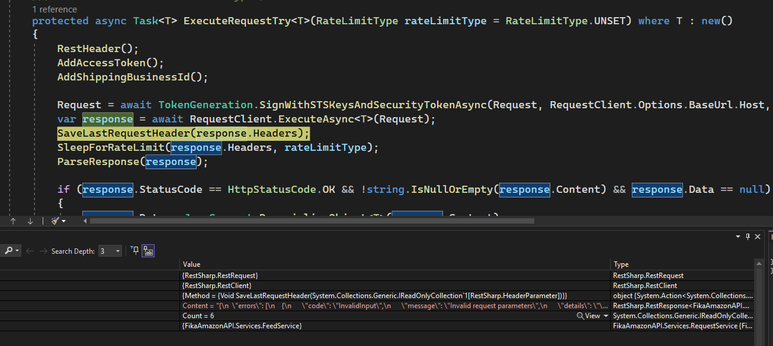Screen dimensions: 773x346
Task: Select the FikaAmazonAPI.Services.FeedService value cell
Action: [394, 326]
